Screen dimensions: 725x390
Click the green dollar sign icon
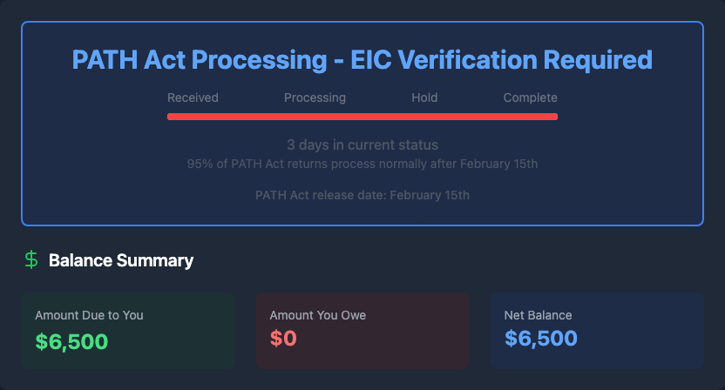click(31, 259)
